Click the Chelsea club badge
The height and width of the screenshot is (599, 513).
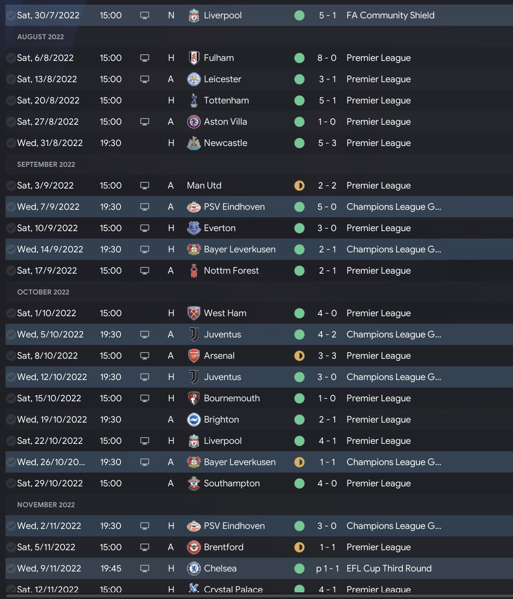[x=194, y=569]
